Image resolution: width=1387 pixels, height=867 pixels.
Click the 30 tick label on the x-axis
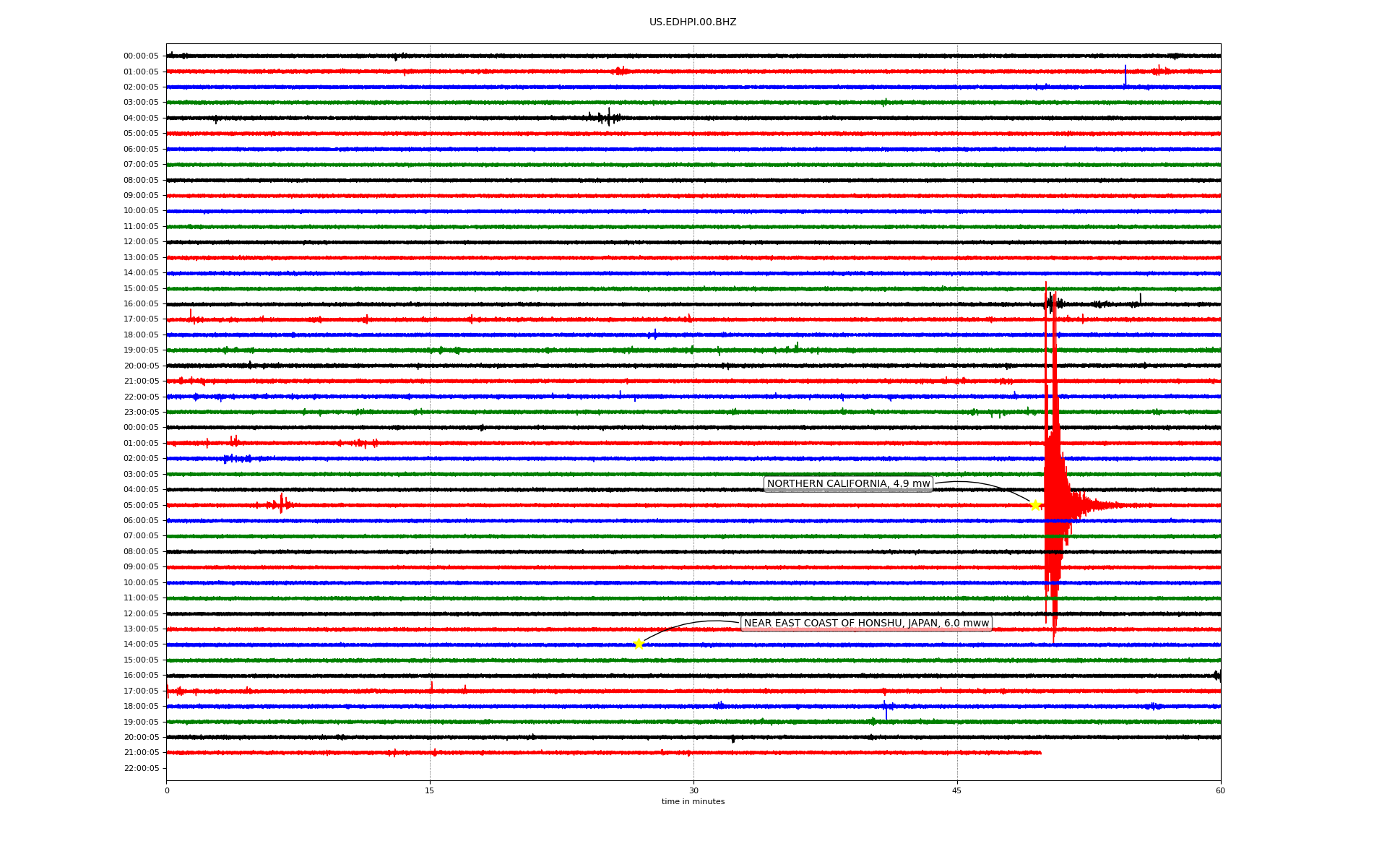pos(693,790)
